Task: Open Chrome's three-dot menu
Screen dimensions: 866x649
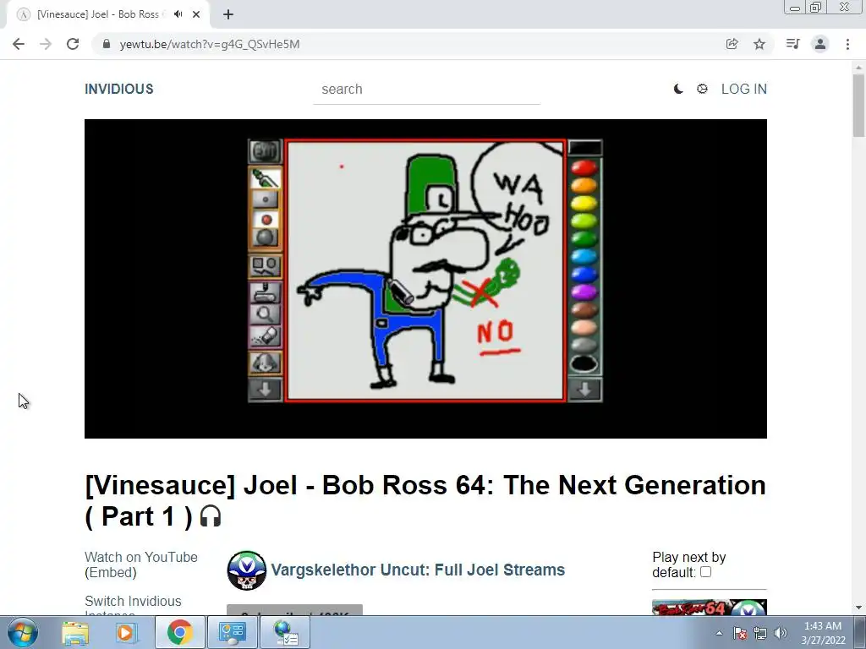Action: click(847, 44)
